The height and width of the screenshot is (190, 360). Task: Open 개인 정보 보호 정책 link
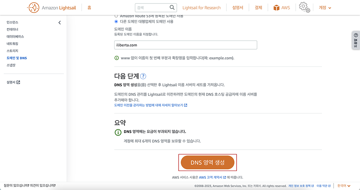point(301,186)
